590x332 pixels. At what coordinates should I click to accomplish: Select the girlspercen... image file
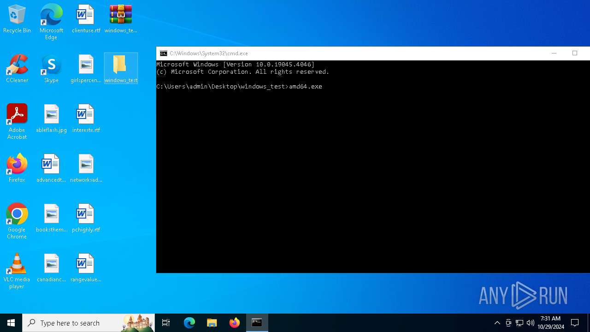[x=86, y=69]
